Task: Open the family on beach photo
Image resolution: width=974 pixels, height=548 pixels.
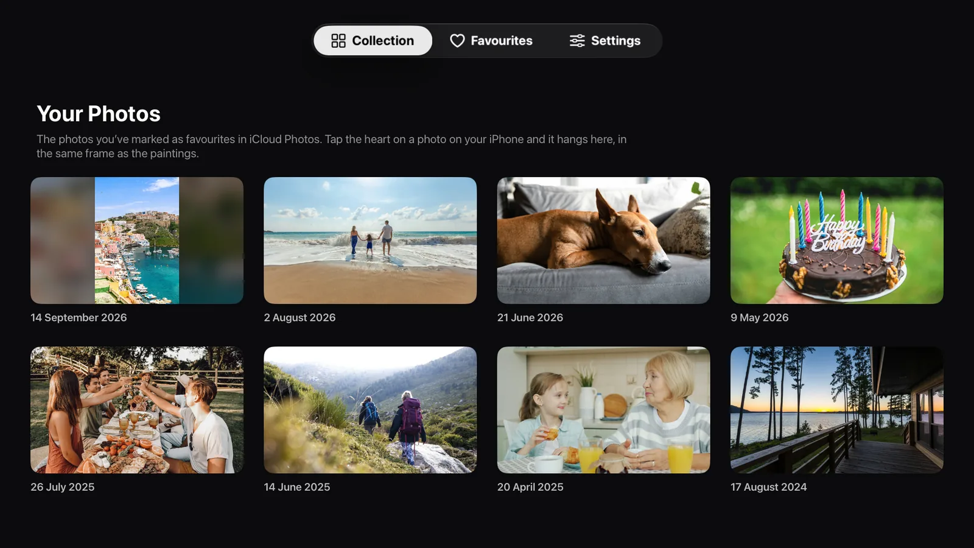Action: click(370, 241)
